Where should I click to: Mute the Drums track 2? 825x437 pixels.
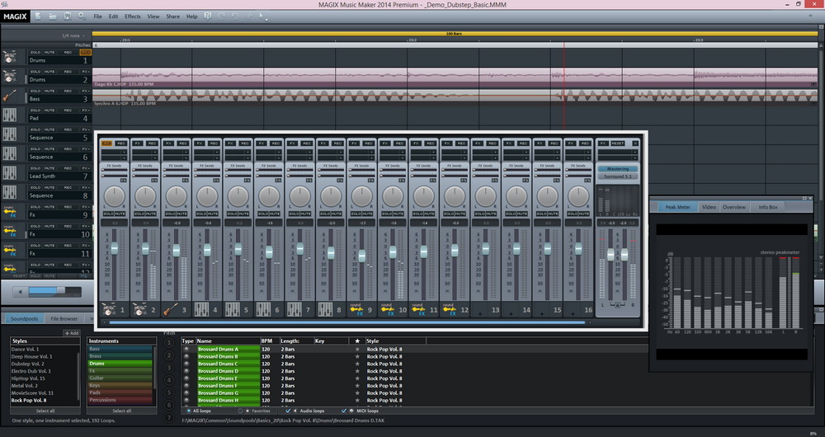point(49,72)
